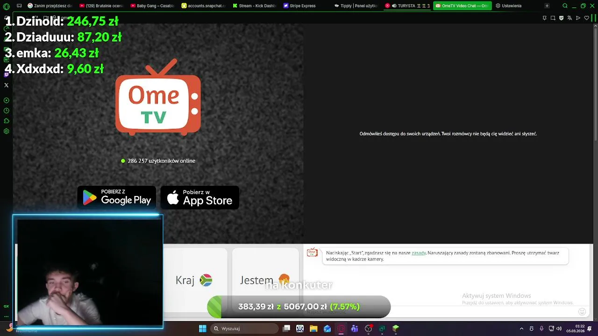598x336 pixels.
Task: Open the 'zasady' rules link
Action: point(419,253)
